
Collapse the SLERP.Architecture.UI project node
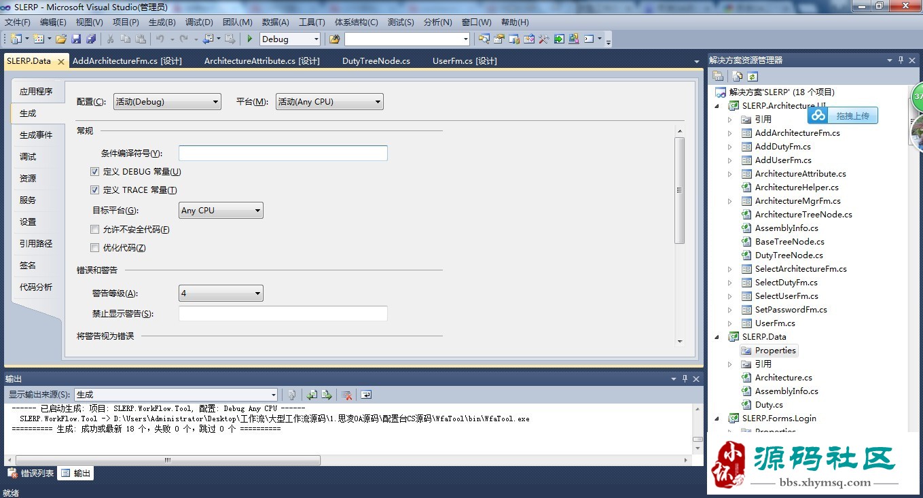tap(717, 106)
